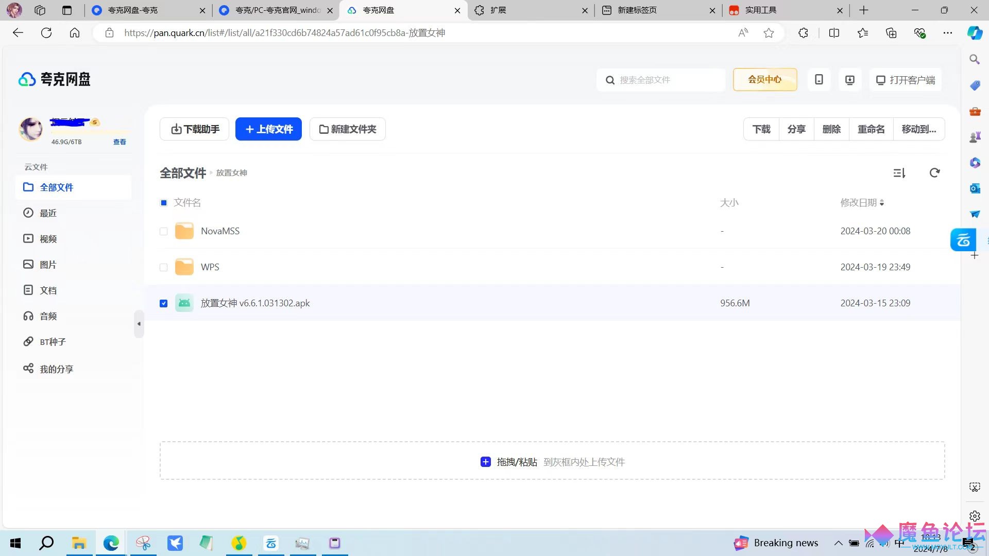Open the 下载助手 download helper
The width and height of the screenshot is (989, 556).
point(195,129)
